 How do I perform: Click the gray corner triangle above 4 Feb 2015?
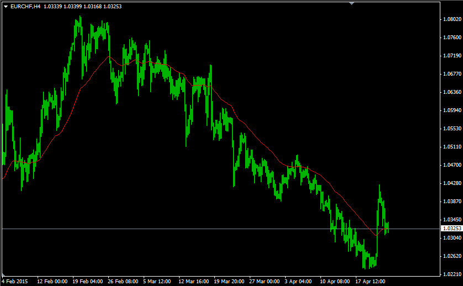[3, 275]
